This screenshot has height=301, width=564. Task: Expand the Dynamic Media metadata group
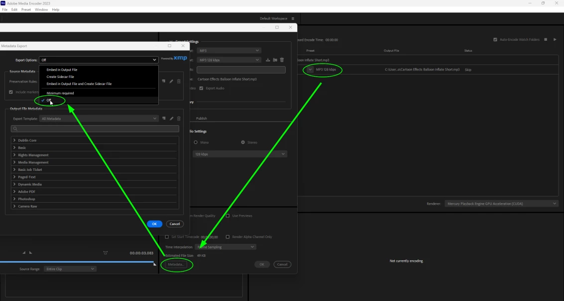pyautogui.click(x=14, y=184)
